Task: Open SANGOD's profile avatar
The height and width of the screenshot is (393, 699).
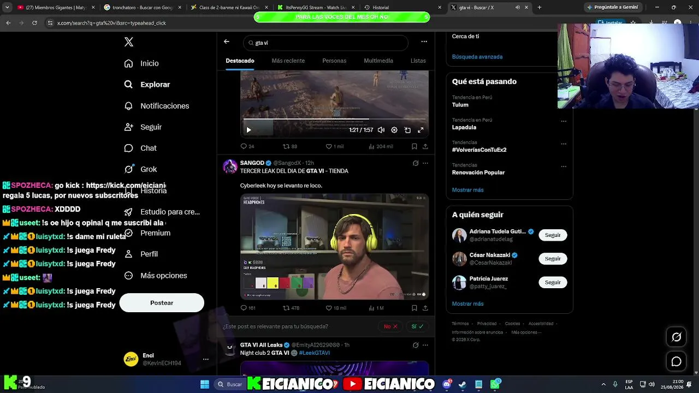Action: click(230, 166)
